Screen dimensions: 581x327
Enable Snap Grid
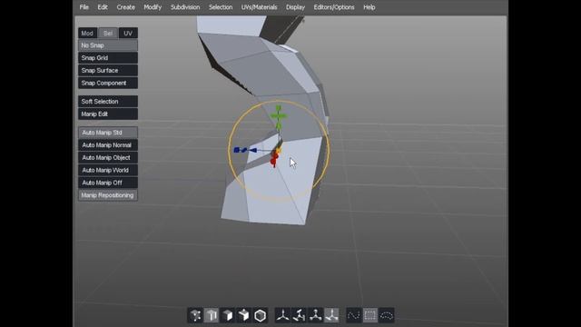click(x=108, y=58)
